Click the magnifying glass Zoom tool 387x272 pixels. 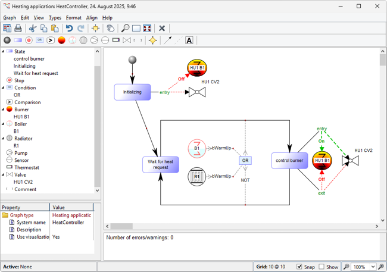click(125, 28)
